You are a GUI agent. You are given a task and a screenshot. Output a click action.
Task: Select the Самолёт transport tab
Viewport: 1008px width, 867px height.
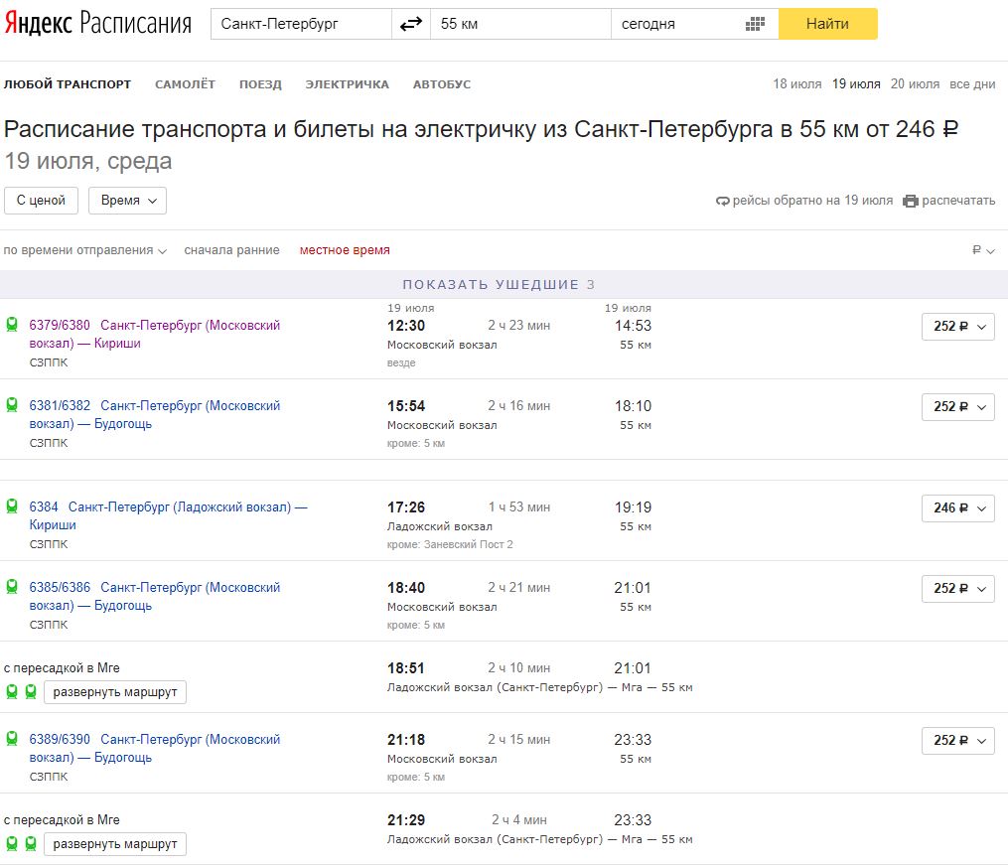tap(185, 84)
